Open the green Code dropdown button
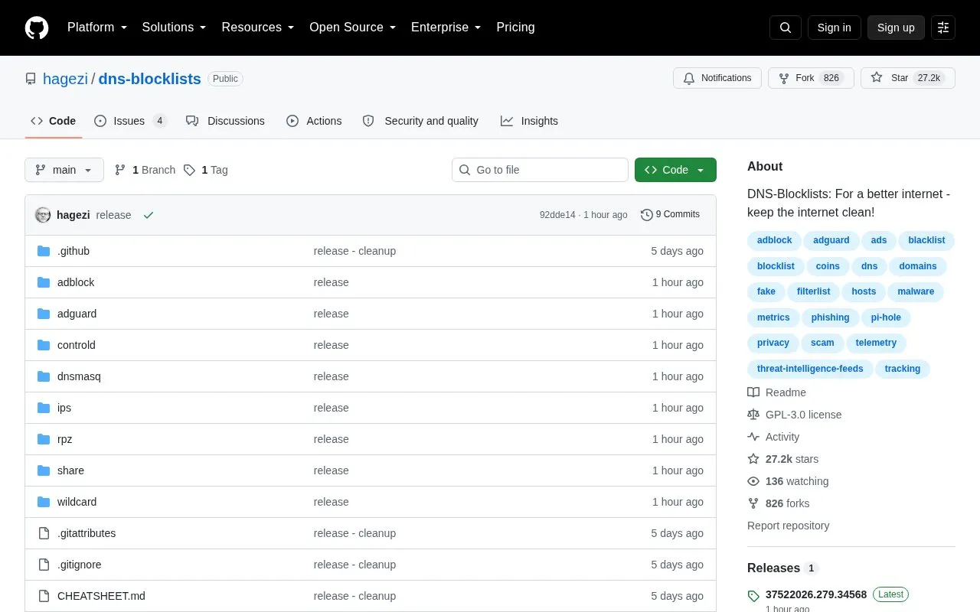Viewport: 980px width, 612px height. pyautogui.click(x=675, y=170)
